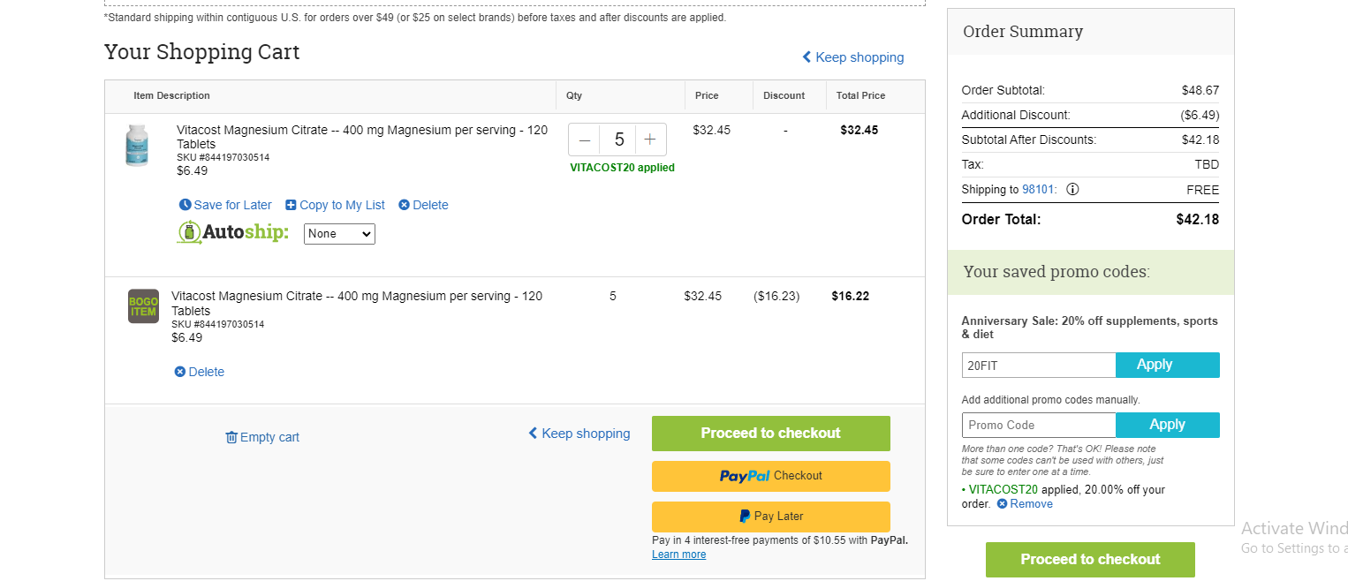Click Proceed to checkout in the cart
The height and width of the screenshot is (581, 1348).
pyautogui.click(x=770, y=434)
